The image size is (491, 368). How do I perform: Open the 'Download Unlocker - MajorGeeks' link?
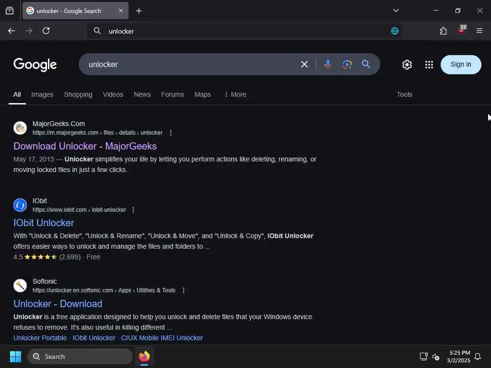(x=85, y=146)
